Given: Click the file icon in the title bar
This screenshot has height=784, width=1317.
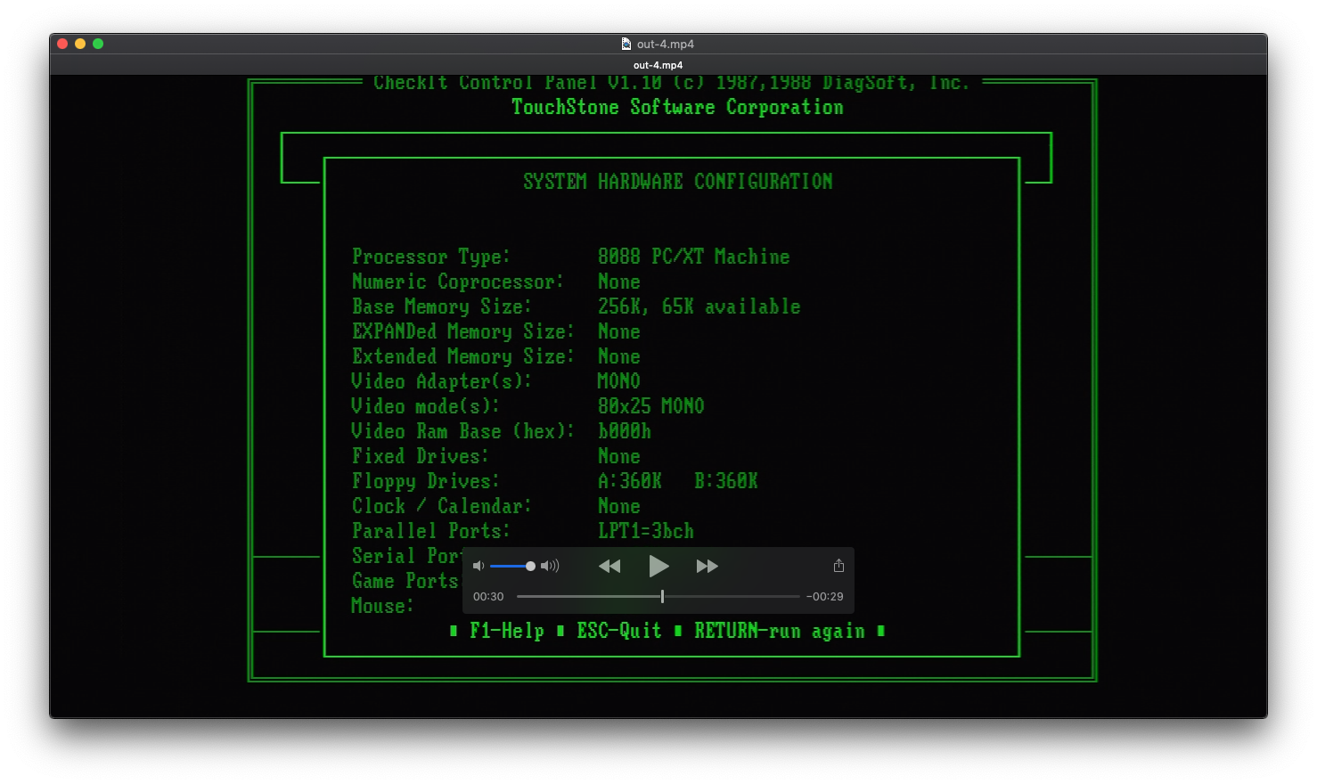Looking at the screenshot, I should [626, 44].
